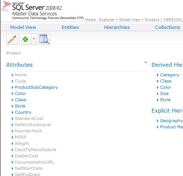Open the Class attribute link
The width and height of the screenshot is (183, 176).
(x=20, y=100)
